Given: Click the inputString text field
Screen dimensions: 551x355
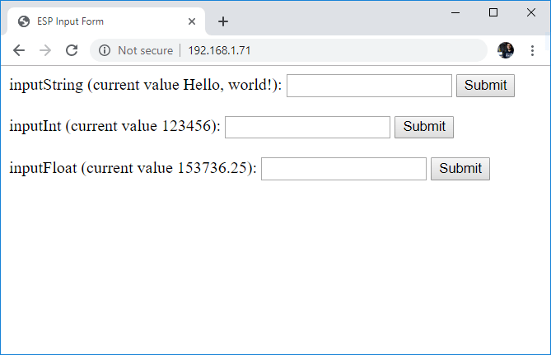Looking at the screenshot, I should (369, 86).
